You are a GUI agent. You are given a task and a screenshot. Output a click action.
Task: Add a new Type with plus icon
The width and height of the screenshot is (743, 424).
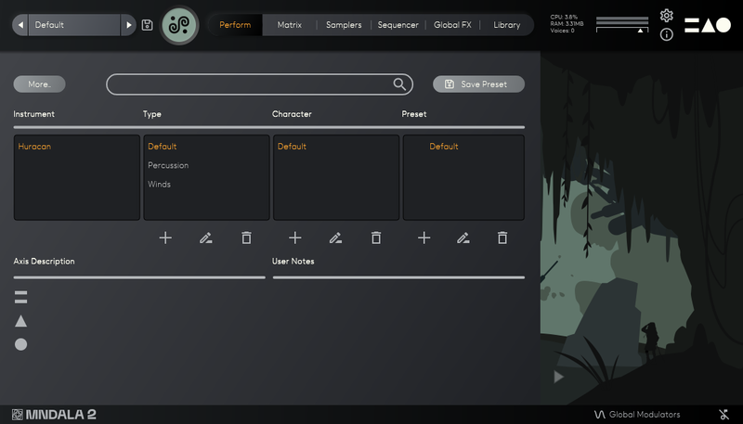pos(165,238)
